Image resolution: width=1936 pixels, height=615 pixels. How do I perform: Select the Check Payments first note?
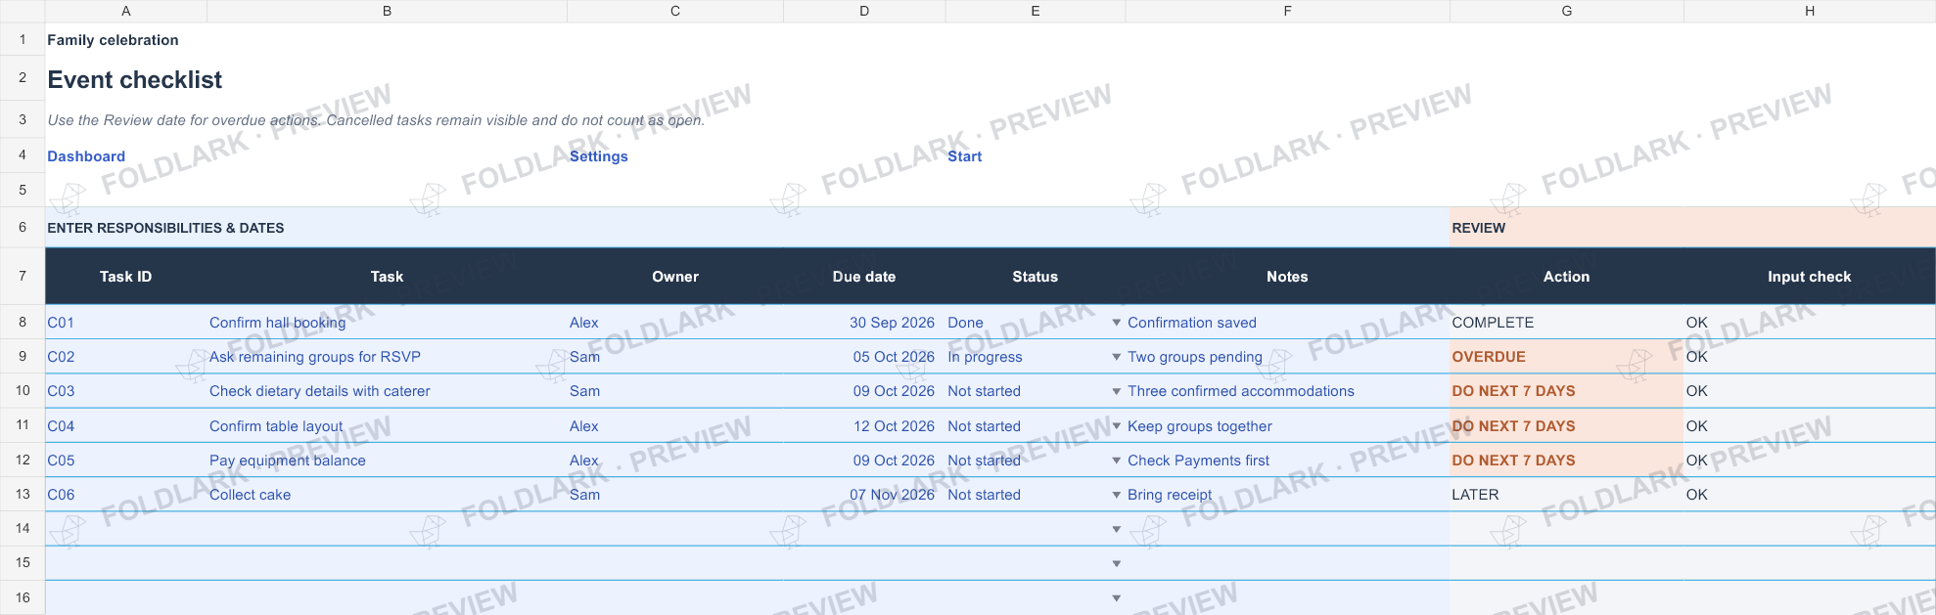[1287, 461]
